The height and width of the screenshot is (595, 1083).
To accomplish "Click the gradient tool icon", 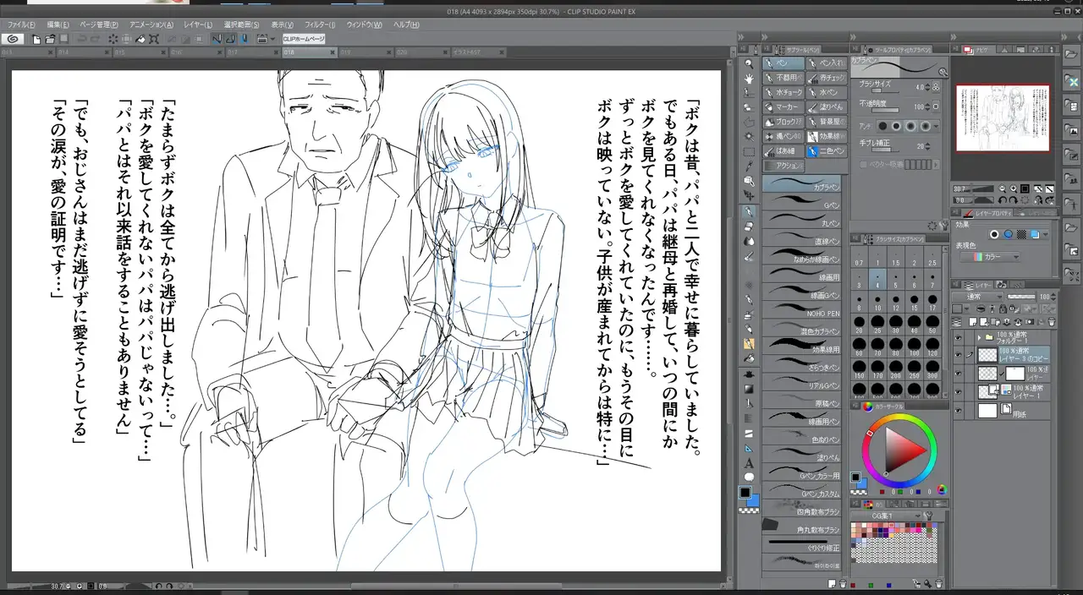I will point(749,389).
